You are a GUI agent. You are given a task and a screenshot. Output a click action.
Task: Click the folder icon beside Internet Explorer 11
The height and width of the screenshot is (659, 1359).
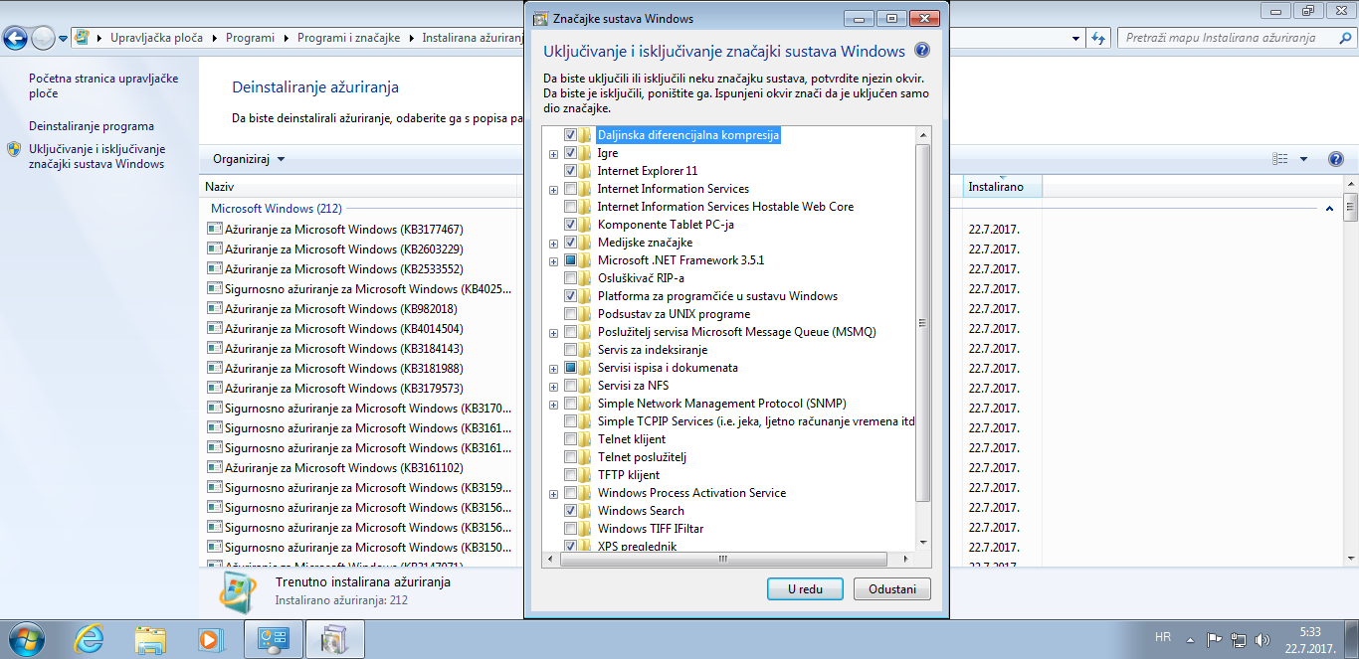[x=585, y=171]
